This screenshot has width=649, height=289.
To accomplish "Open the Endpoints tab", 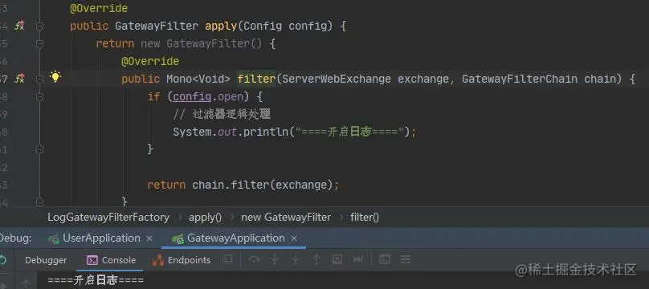I will 182,260.
